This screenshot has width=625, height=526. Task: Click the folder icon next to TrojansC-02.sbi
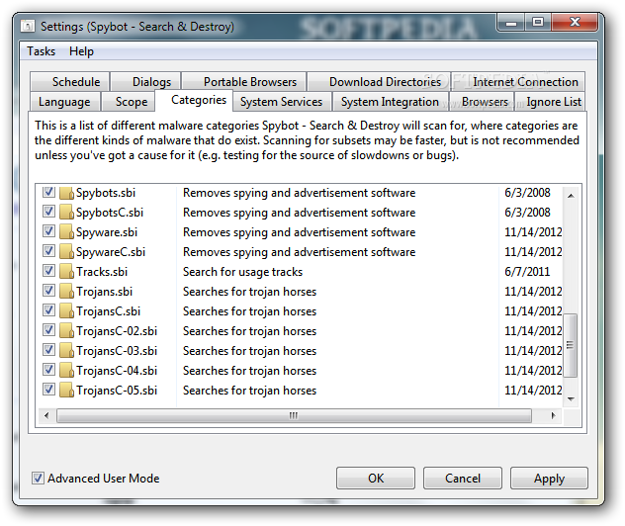coord(66,331)
